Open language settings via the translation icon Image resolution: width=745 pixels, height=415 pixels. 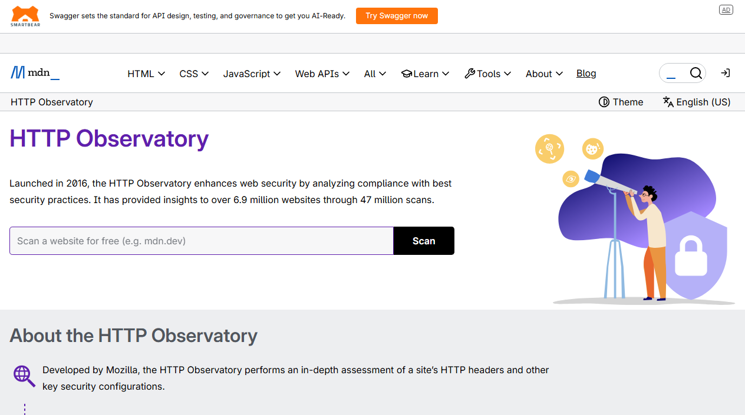[x=668, y=102]
